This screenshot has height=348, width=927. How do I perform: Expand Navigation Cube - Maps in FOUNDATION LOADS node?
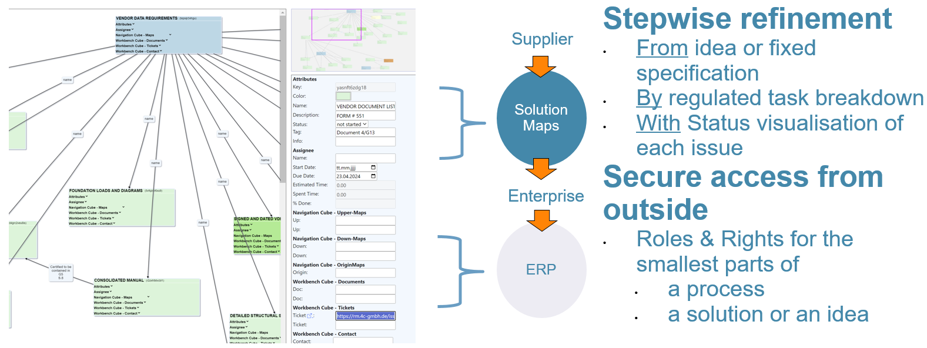(123, 207)
